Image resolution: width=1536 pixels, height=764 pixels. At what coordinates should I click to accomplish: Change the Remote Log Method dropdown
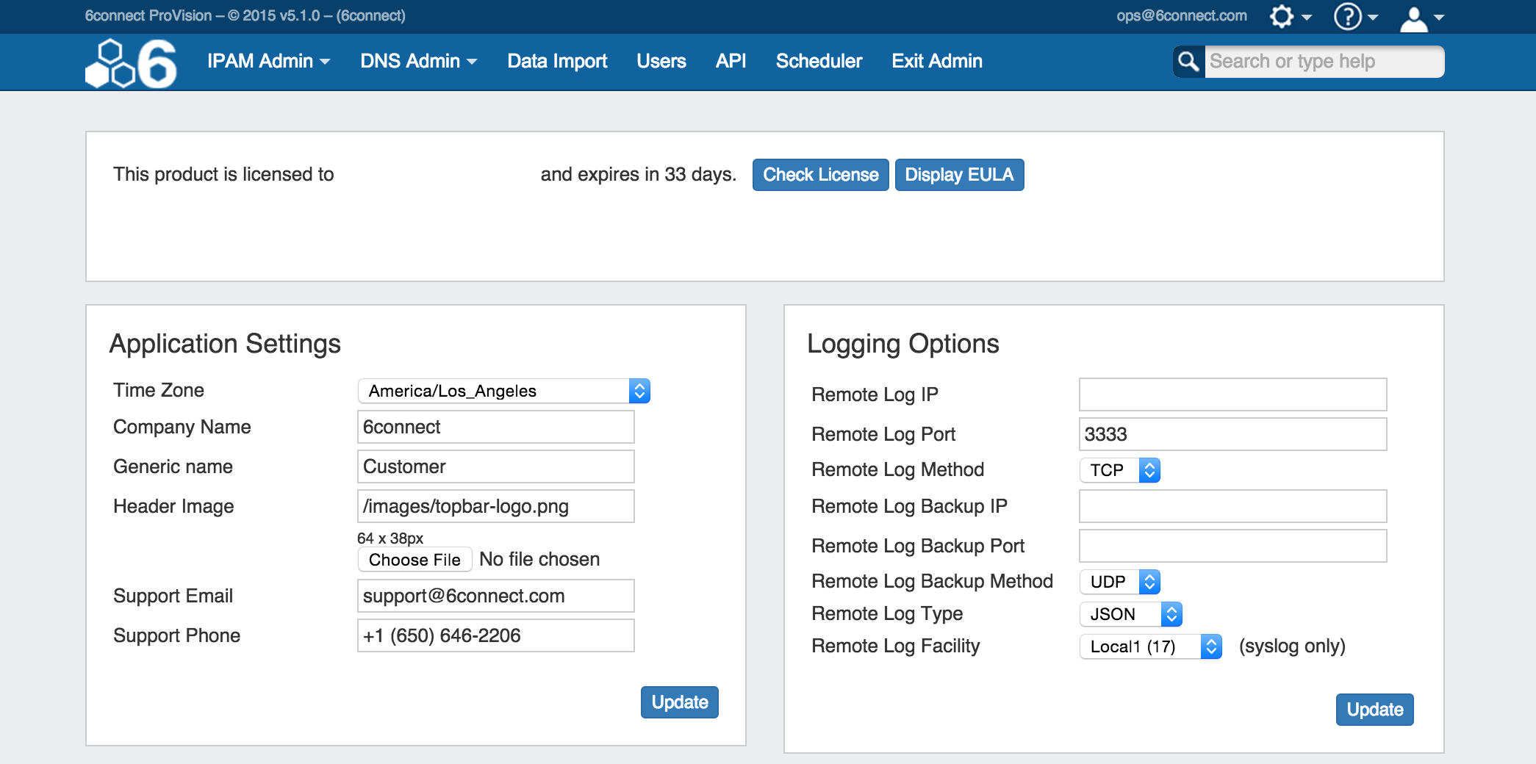1119,470
